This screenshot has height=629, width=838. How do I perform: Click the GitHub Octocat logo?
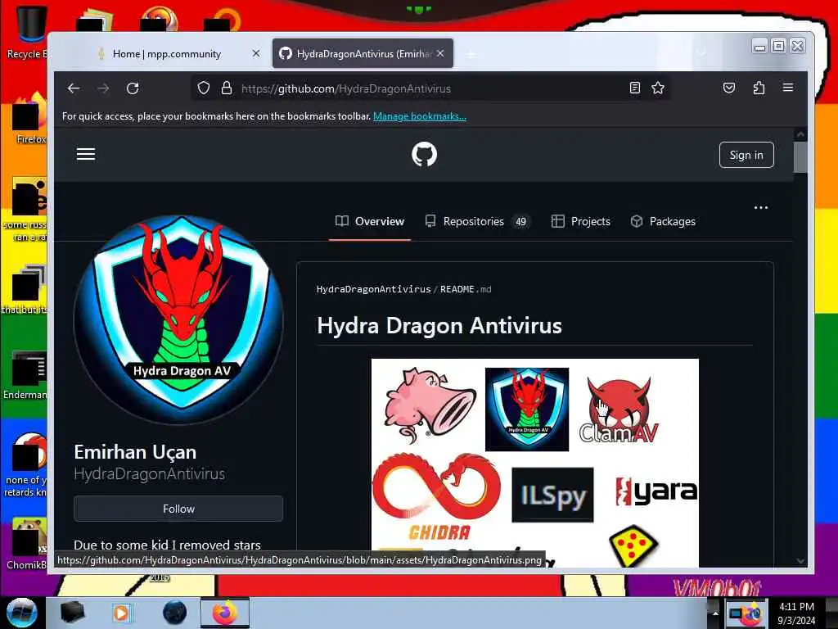pos(425,154)
